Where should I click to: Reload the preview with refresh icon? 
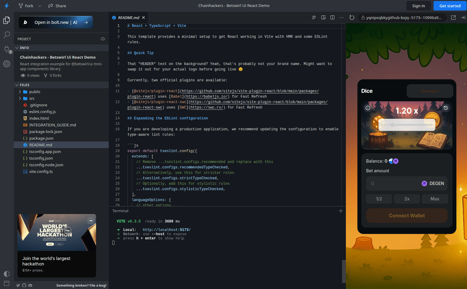click(x=352, y=18)
